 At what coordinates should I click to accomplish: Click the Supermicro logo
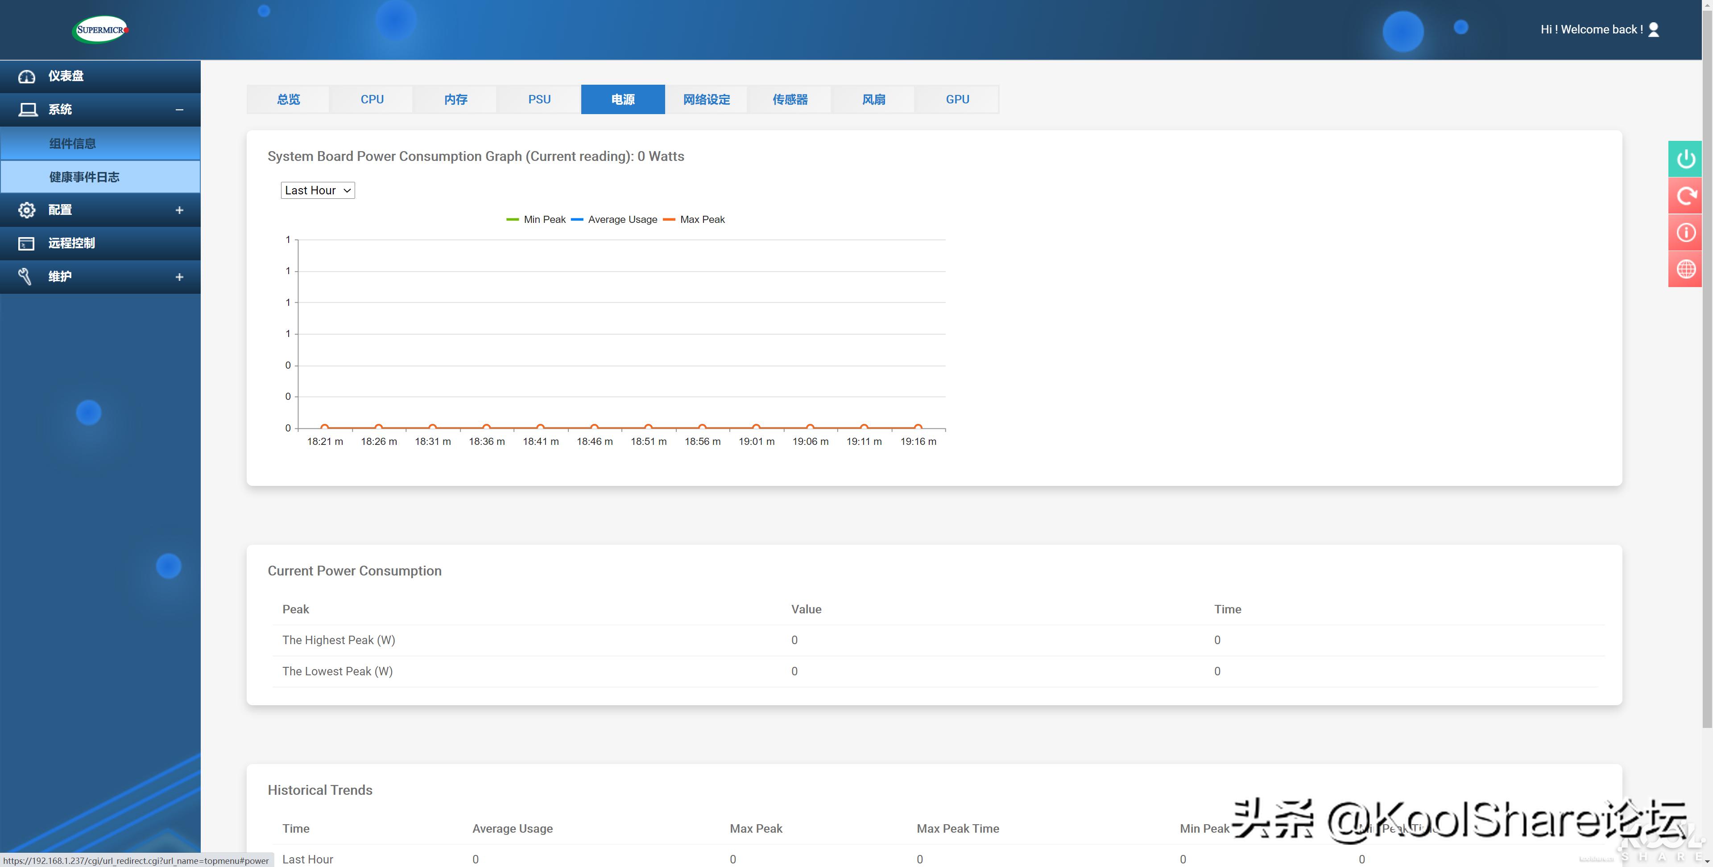point(100,29)
